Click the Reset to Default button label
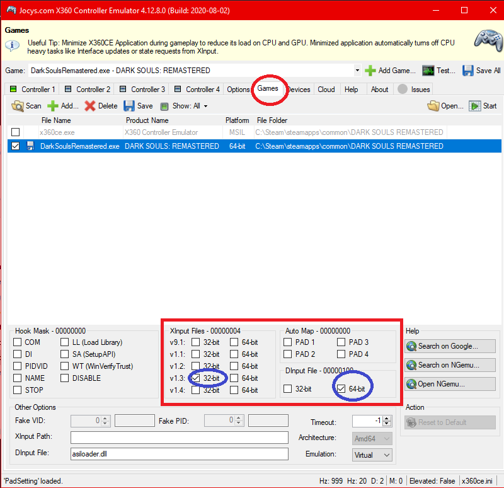The height and width of the screenshot is (488, 504). [x=442, y=422]
